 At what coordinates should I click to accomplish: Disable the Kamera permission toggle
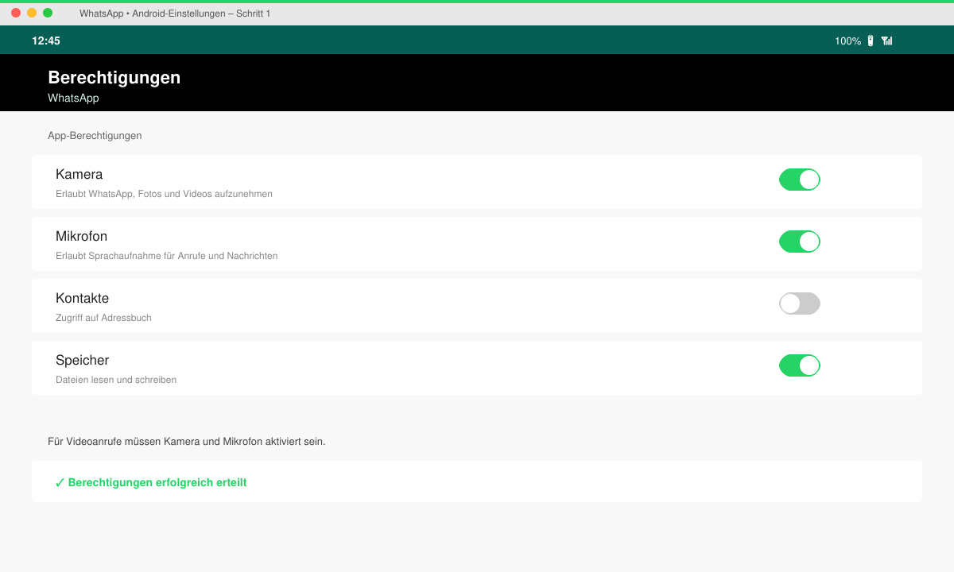pyautogui.click(x=799, y=180)
